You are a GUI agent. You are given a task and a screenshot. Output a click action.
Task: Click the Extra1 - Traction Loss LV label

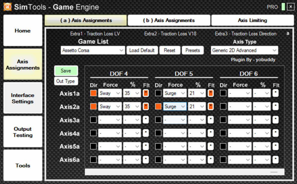[x=95, y=34]
